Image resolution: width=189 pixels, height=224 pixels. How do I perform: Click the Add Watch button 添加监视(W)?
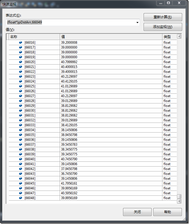[163, 27]
